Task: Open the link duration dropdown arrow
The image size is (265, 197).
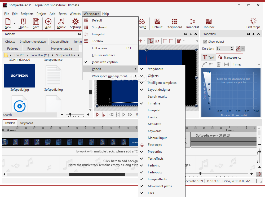Action: pos(243,49)
